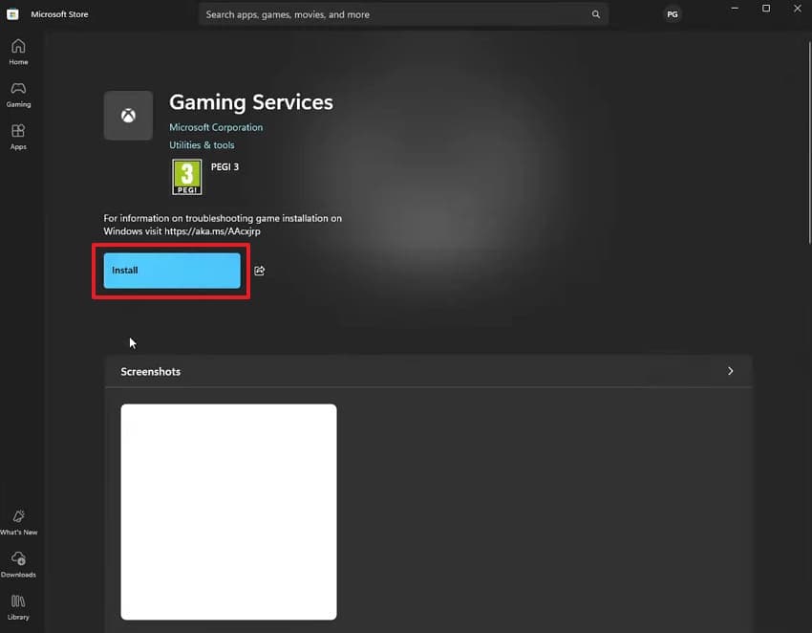The image size is (812, 633).
Task: Click the share icon next to Install
Action: pyautogui.click(x=260, y=271)
